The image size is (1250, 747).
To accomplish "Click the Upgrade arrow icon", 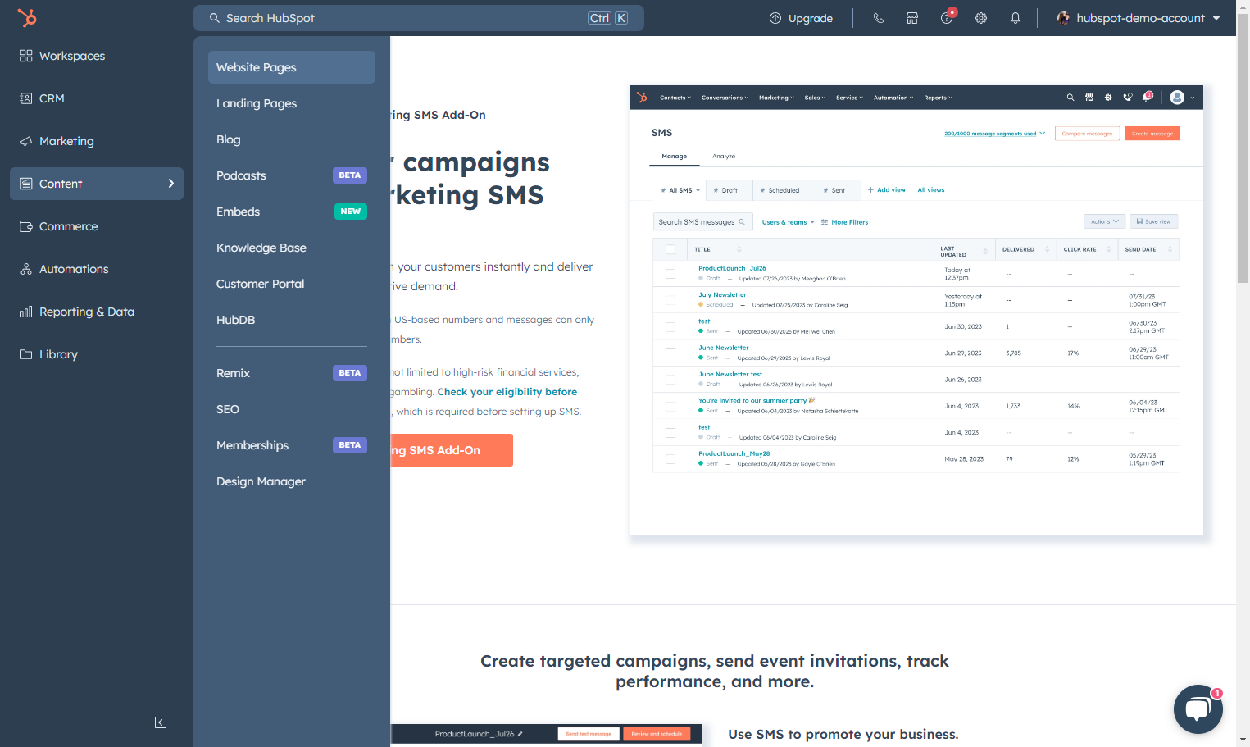I will point(775,18).
